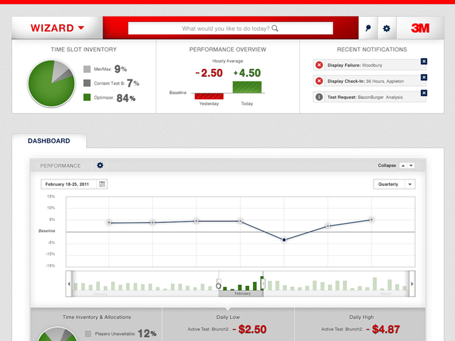This screenshot has width=455, height=341.
Task: Click the -2.50 hourly average value
Action: pos(209,73)
